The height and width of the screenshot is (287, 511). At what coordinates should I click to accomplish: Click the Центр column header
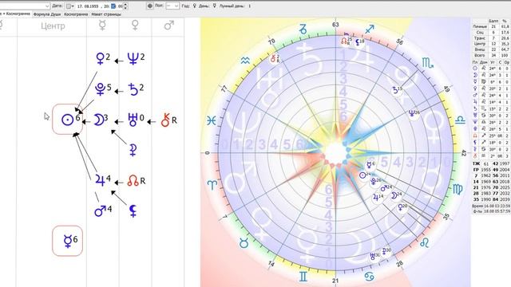click(x=53, y=26)
